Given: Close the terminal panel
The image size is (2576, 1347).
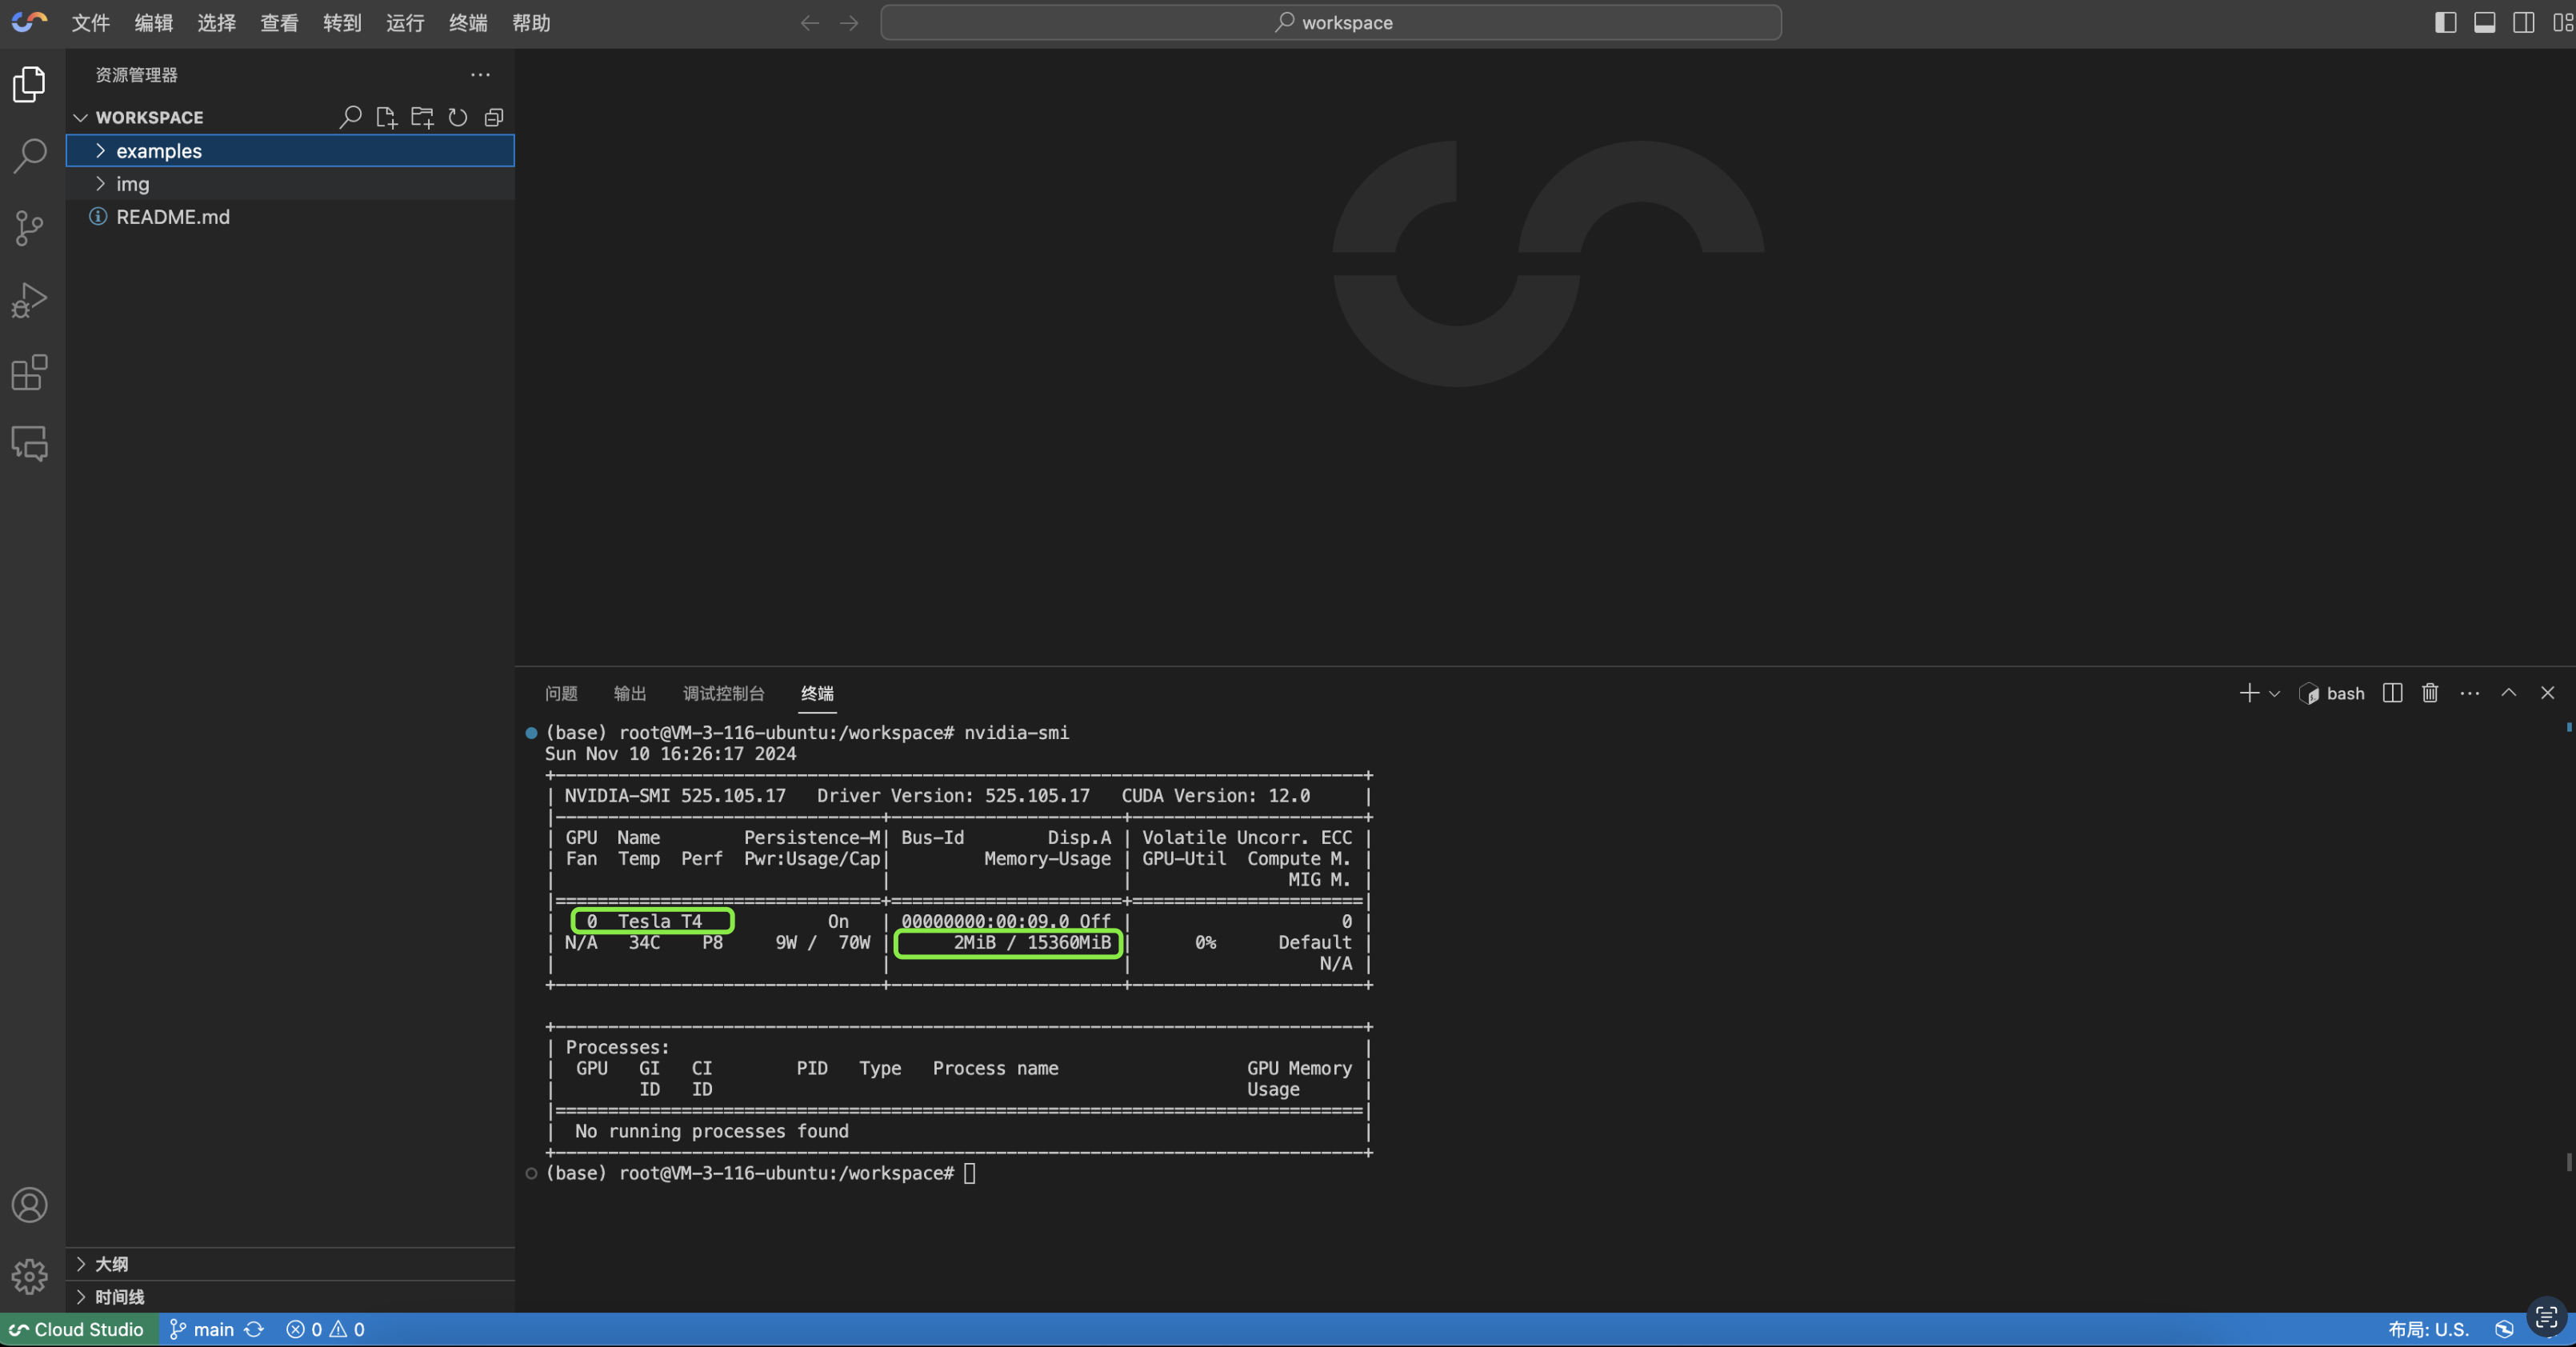Looking at the screenshot, I should tap(2548, 693).
